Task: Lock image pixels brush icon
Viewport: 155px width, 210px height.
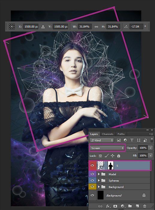Action: [x=106, y=156]
